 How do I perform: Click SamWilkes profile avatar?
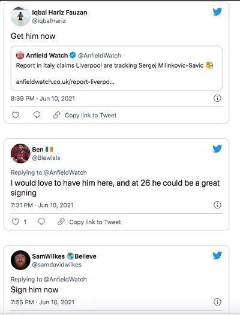pos(20,260)
